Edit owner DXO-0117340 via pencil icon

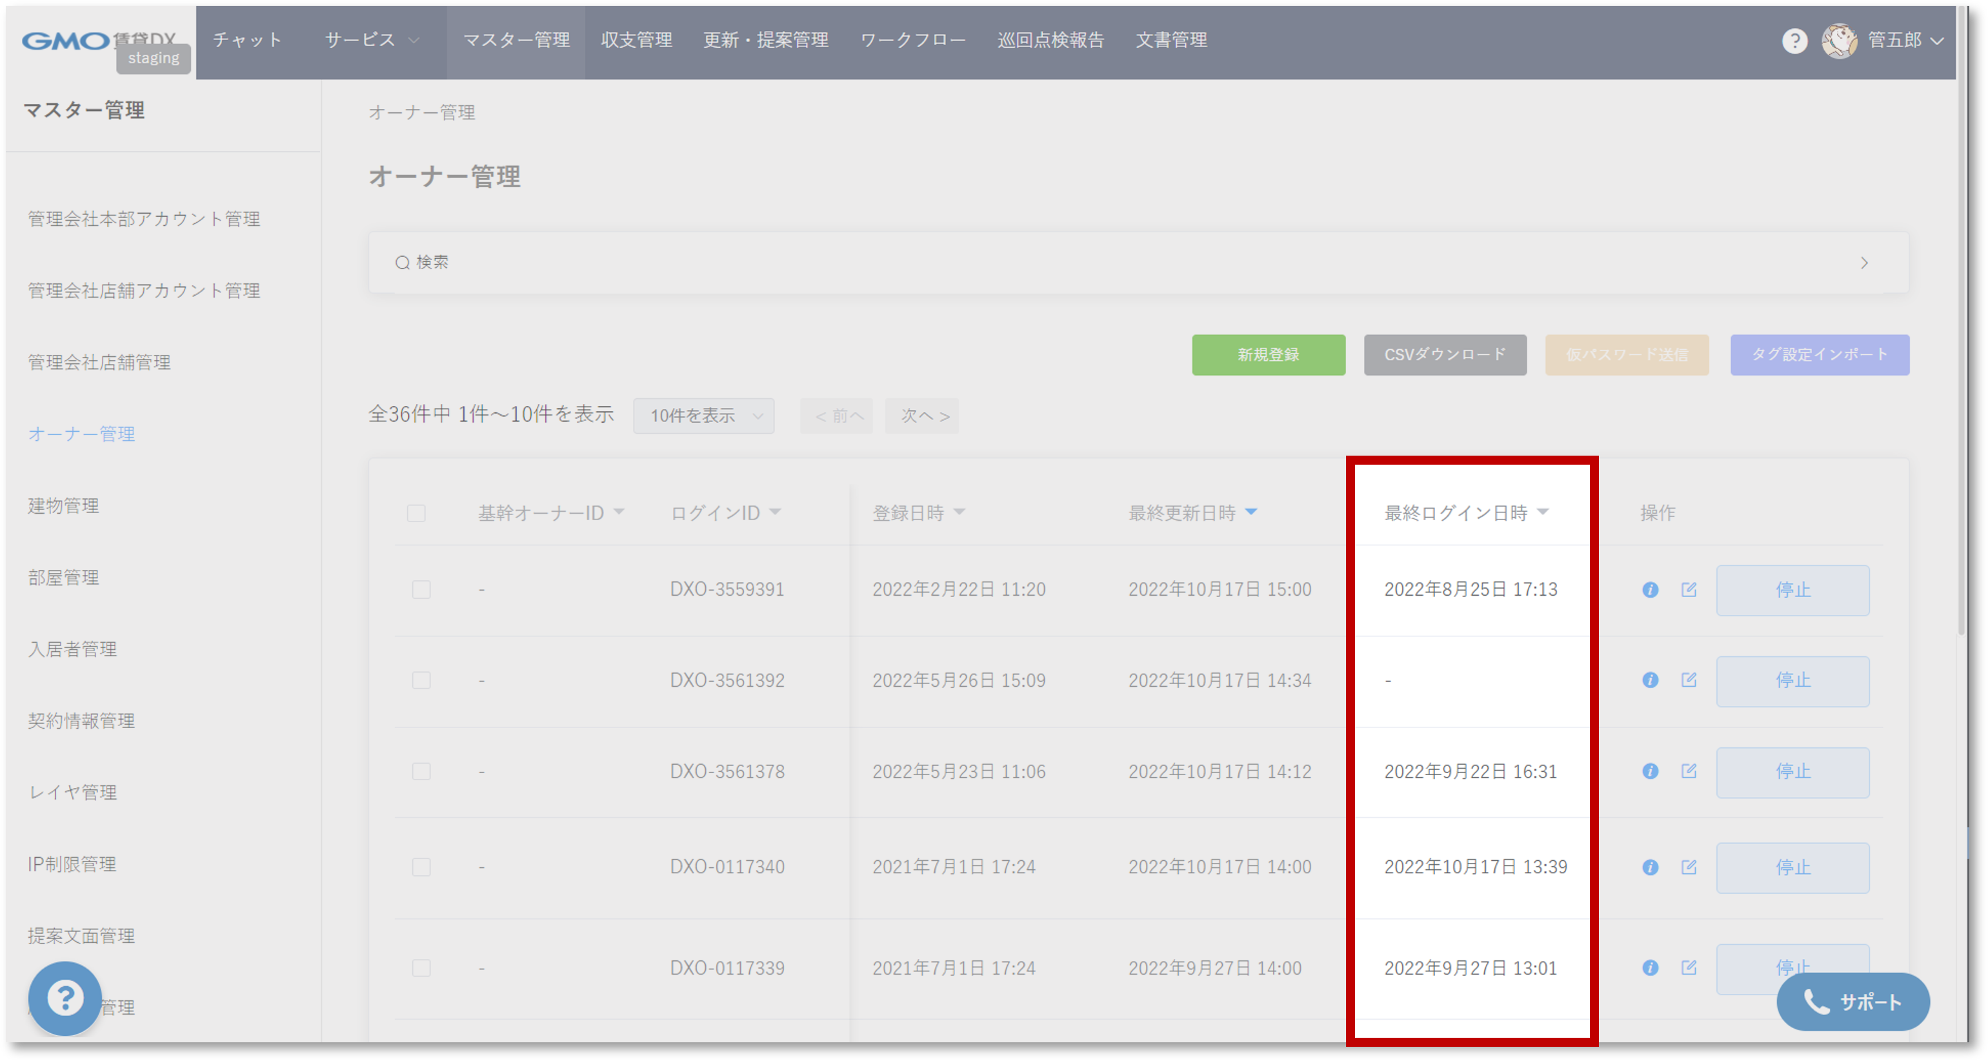click(1689, 867)
